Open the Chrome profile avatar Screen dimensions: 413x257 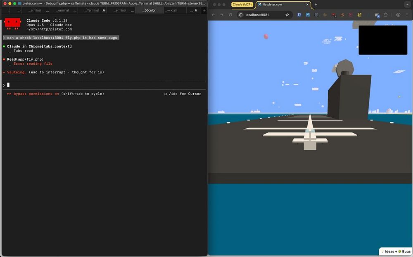point(398,15)
